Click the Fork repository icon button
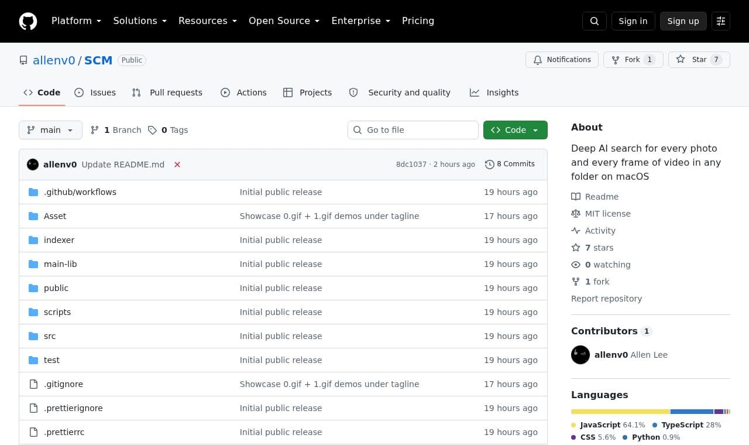The width and height of the screenshot is (749, 445). (633, 60)
